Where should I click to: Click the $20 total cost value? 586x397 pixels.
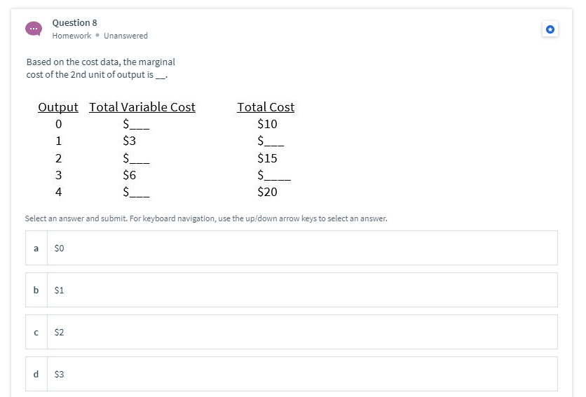tap(267, 192)
